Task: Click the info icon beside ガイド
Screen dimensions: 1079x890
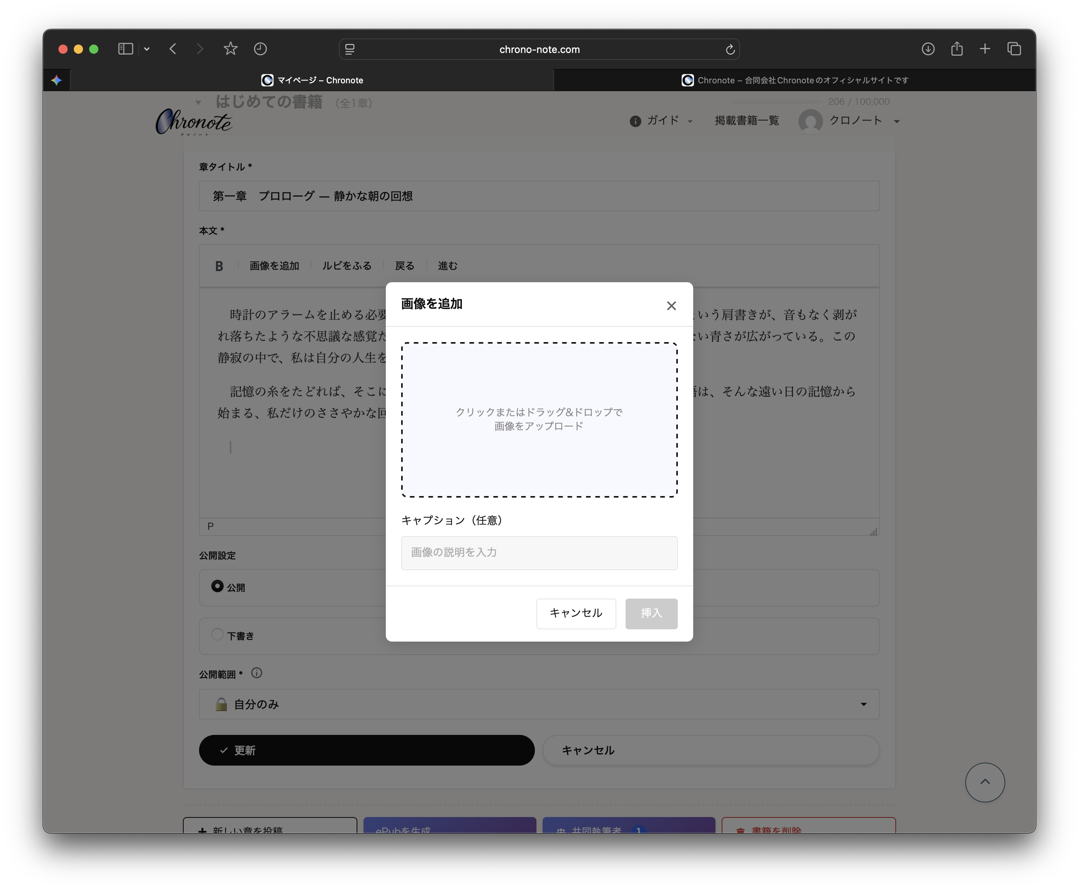Action: tap(635, 121)
